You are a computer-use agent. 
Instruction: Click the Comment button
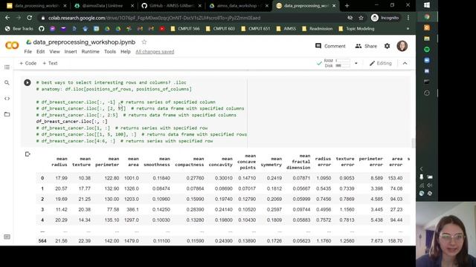point(330,46)
